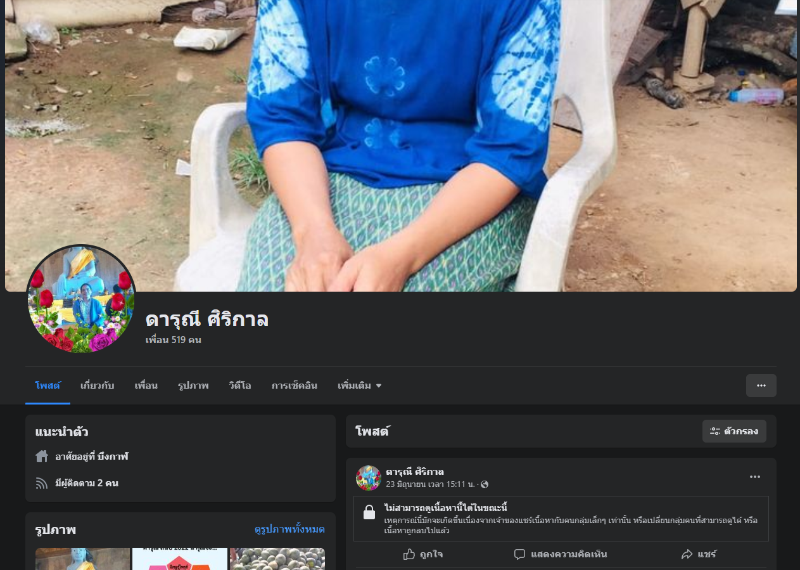Click the share arrow icon on post
The width and height of the screenshot is (800, 570).
pyautogui.click(x=687, y=554)
